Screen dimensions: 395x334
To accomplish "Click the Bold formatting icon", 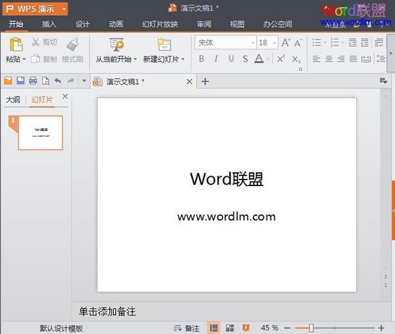I will (201, 59).
